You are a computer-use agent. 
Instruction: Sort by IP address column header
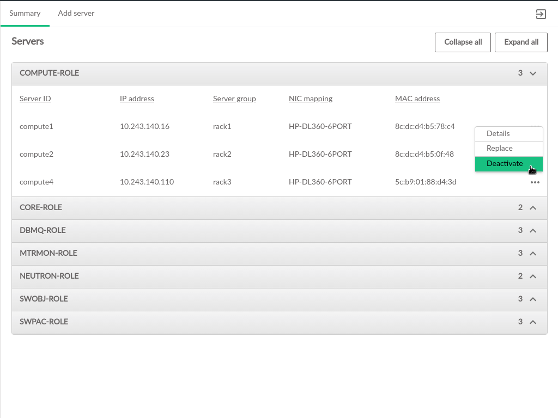click(137, 99)
